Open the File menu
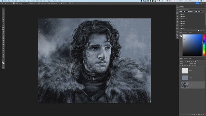 (13, 1)
